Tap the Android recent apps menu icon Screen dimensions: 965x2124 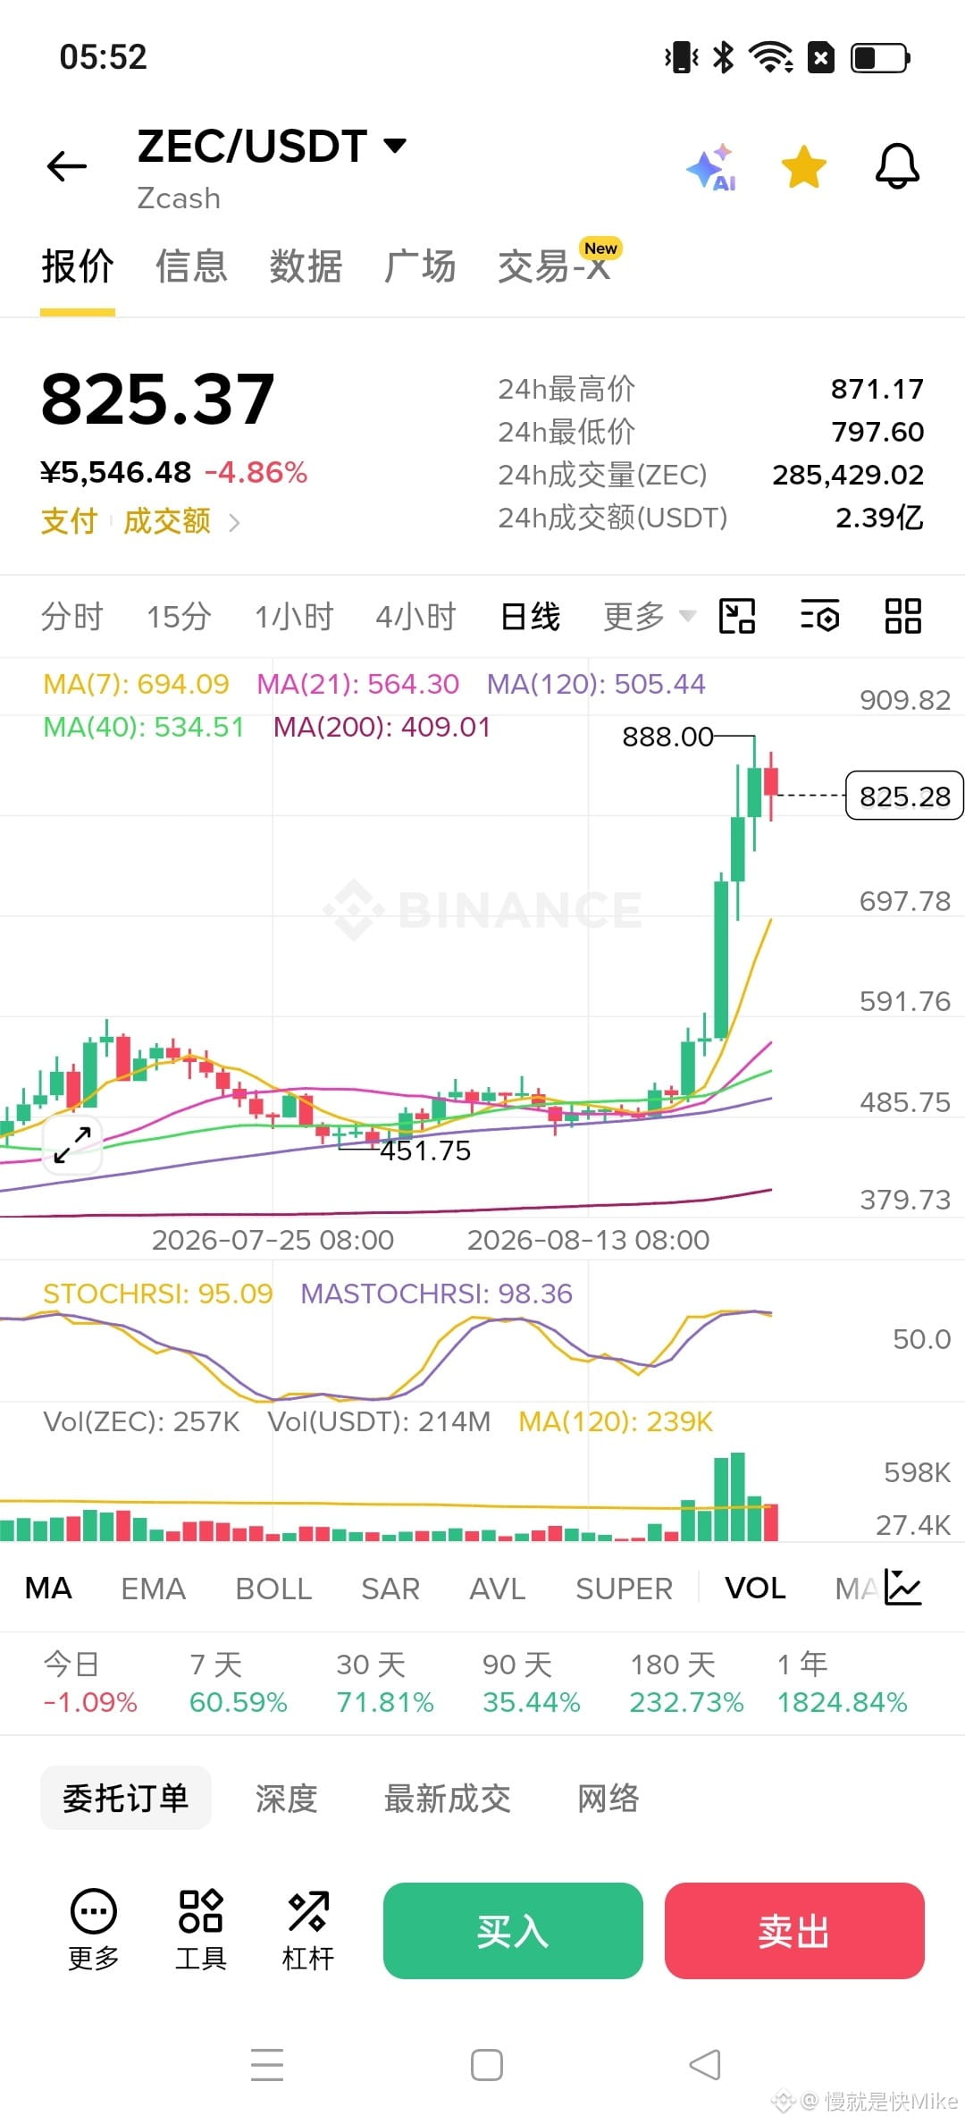pos(267,2065)
